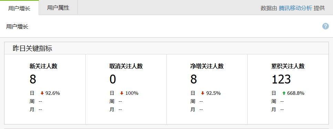Click red down arrow beside 92.5%
The height and width of the screenshot is (129, 333).
(x=202, y=93)
